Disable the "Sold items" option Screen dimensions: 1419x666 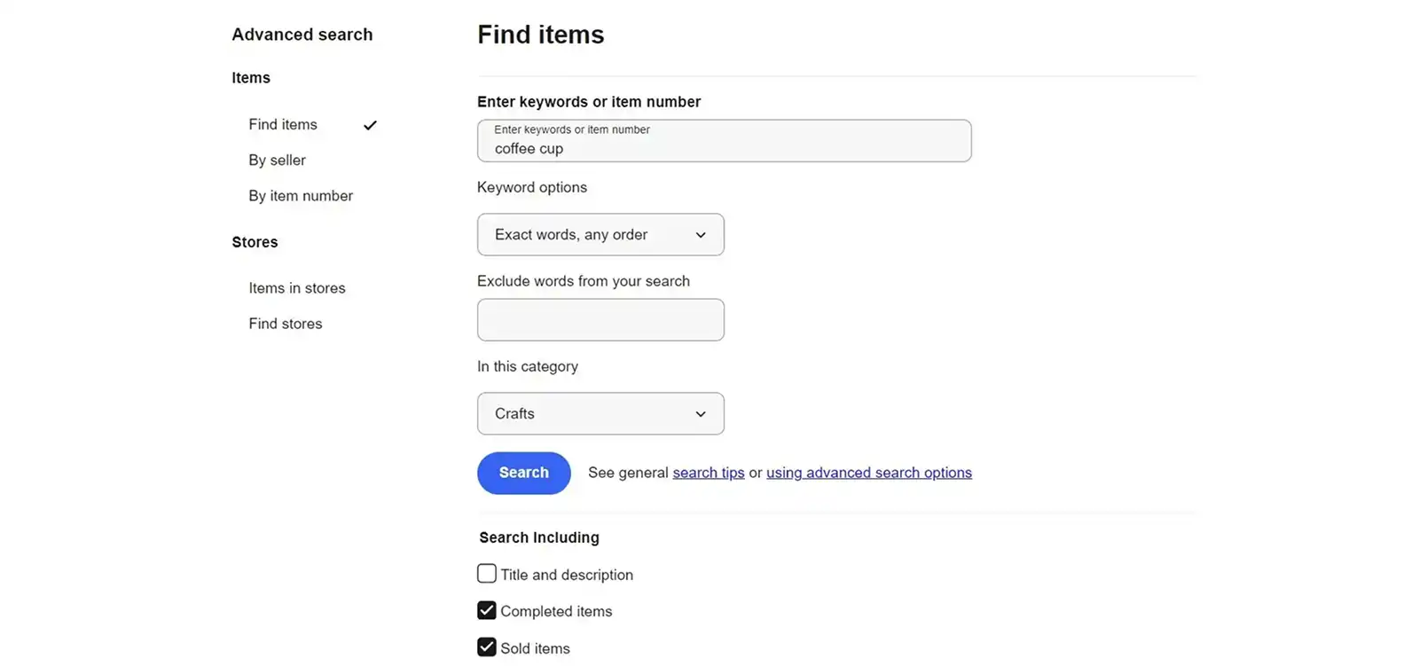[x=486, y=646]
